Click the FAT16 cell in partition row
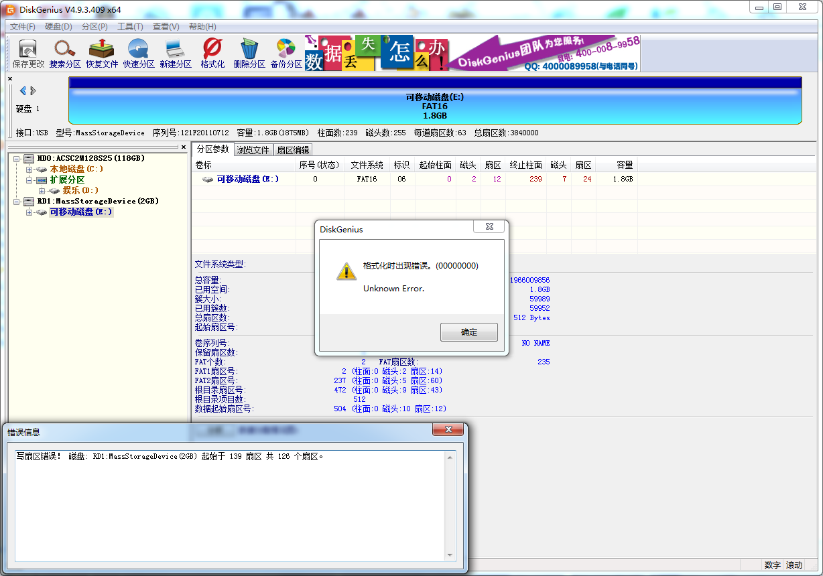The width and height of the screenshot is (823, 576). click(367, 179)
